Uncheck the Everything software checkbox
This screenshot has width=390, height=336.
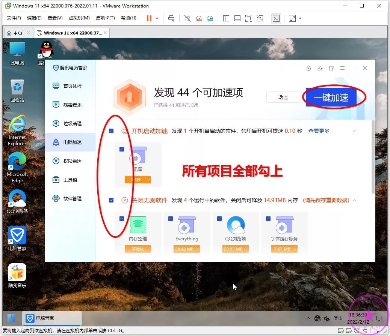tap(171, 219)
